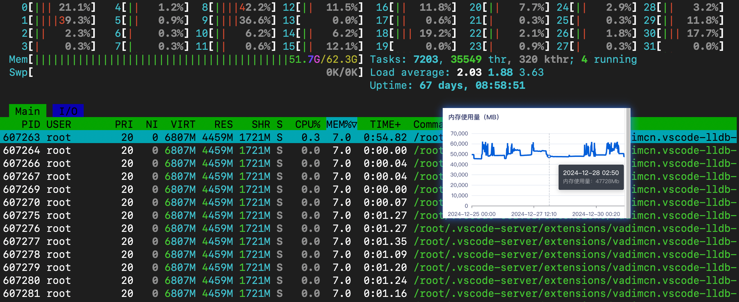Click CPU 18 meter showing 19.2%
Viewport: 739px width, 302px height.
(x=416, y=33)
